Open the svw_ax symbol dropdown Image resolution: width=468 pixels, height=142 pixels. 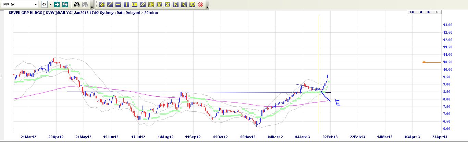click(x=36, y=4)
